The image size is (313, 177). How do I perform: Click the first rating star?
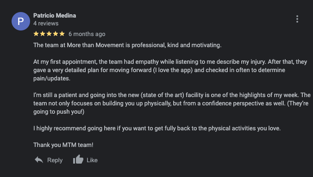36,34
